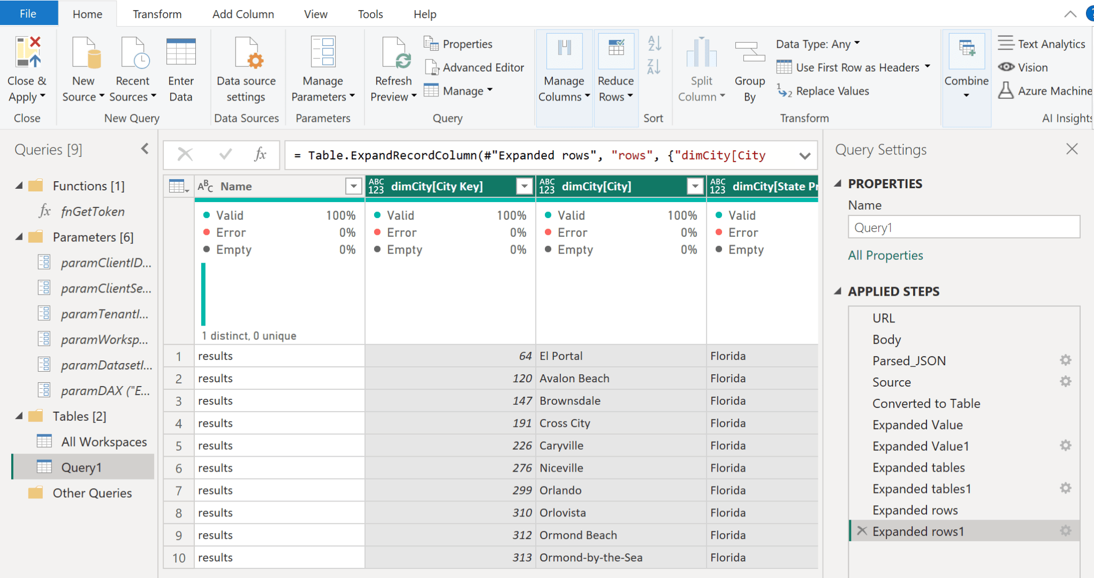Viewport: 1094px width, 578px height.
Task: Collapse the ribbon with the chevron
Action: click(x=1069, y=14)
